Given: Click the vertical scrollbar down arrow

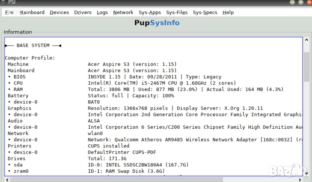Looking at the screenshot, I should (x=306, y=174).
